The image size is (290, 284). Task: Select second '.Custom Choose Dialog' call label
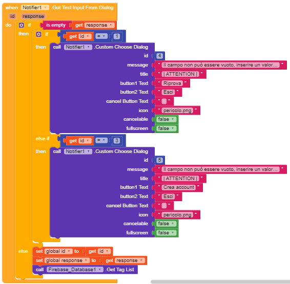click(x=121, y=151)
